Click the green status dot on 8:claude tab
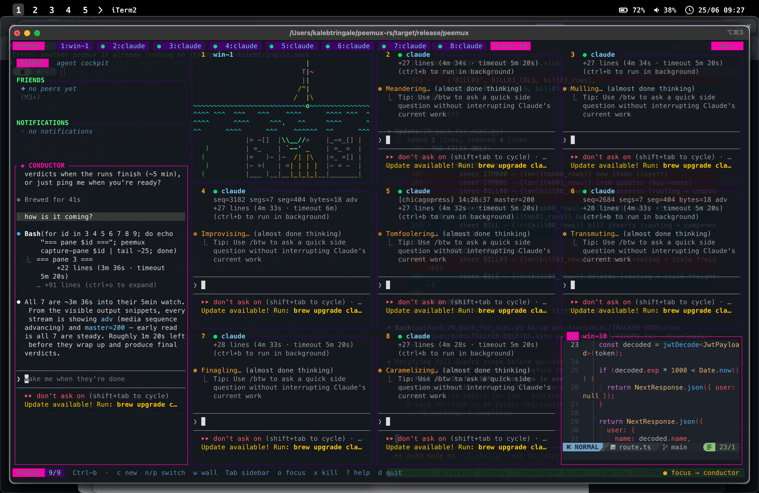Viewport: 759px width, 493px height. pyautogui.click(x=440, y=46)
